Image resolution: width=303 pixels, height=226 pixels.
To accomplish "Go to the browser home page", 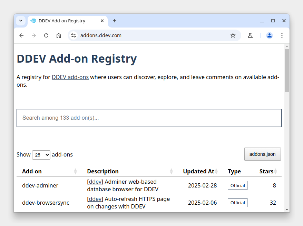I will click(59, 35).
